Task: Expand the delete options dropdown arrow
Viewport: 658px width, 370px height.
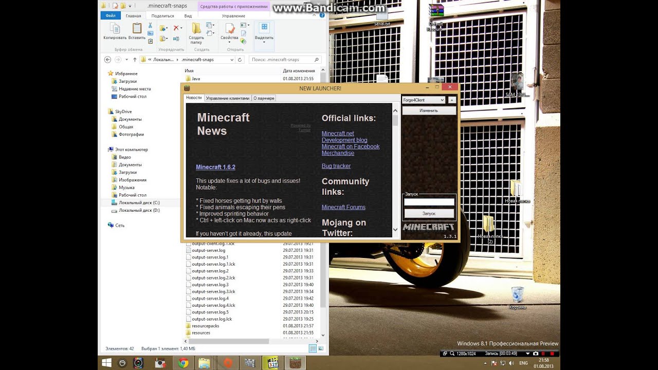Action: click(182, 28)
